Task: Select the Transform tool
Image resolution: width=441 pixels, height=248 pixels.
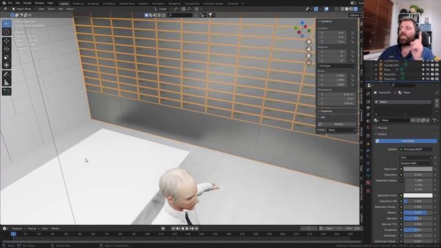Action: (x=6, y=65)
